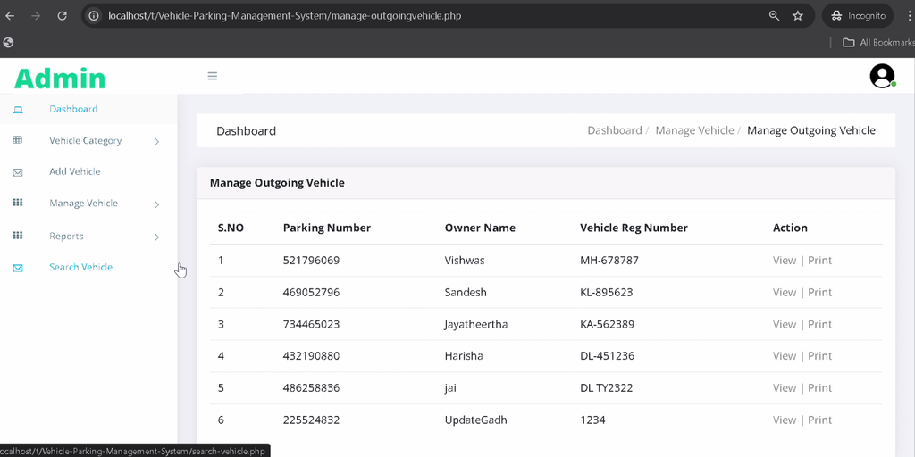The height and width of the screenshot is (457, 915).
Task: Click parking number 734465023
Action: pyautogui.click(x=311, y=324)
